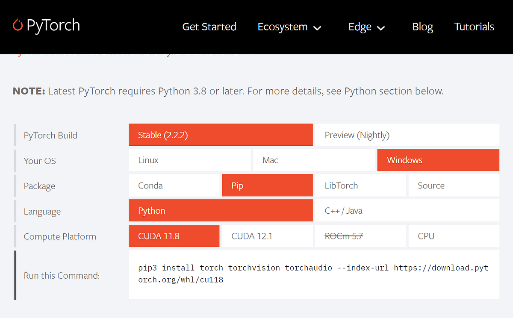Select the Windows OS option
The height and width of the screenshot is (318, 513).
pyautogui.click(x=438, y=160)
